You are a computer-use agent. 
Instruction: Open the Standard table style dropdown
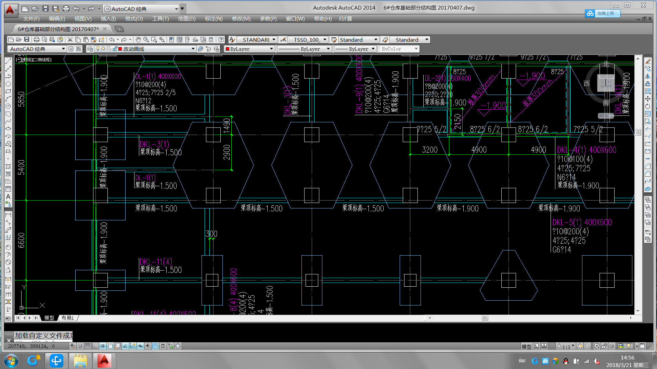(x=359, y=40)
